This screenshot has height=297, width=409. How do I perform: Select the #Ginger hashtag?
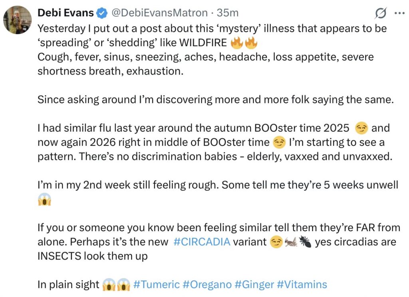[254, 285]
